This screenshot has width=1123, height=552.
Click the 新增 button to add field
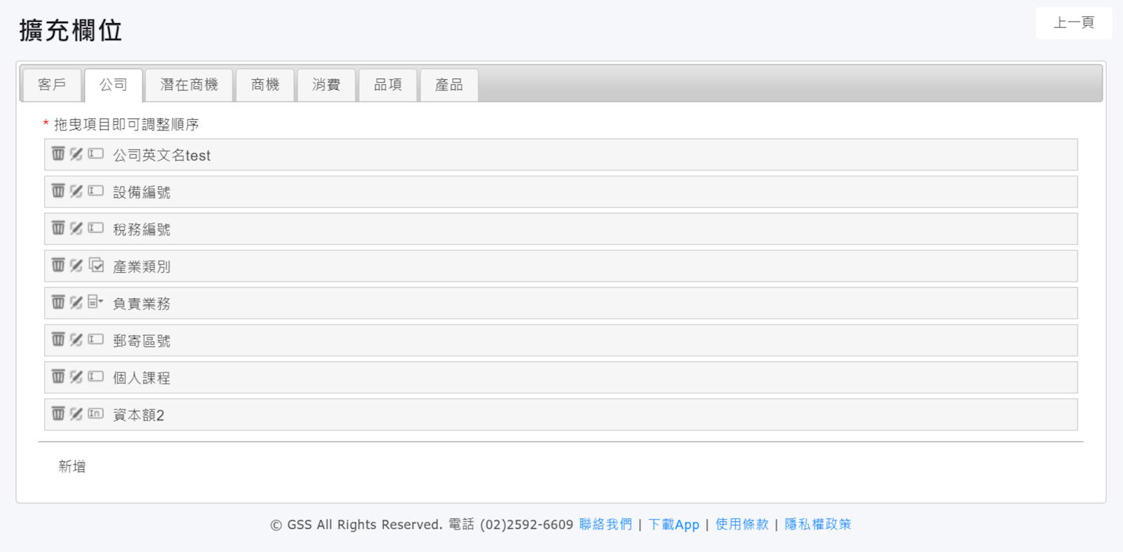(x=72, y=466)
